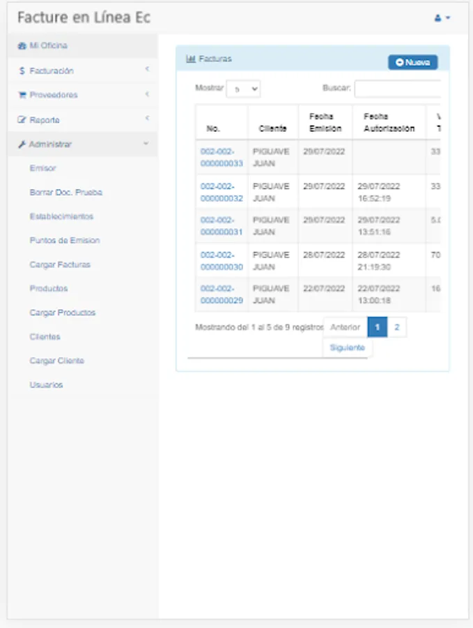This screenshot has height=628, width=473.
Task: Click the cart icon beside Proveedores
Action: 22,96
